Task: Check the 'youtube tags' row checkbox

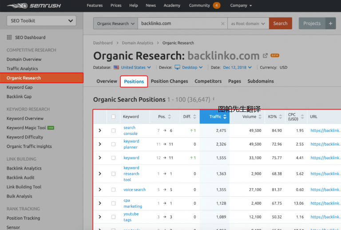Action: click(x=113, y=217)
